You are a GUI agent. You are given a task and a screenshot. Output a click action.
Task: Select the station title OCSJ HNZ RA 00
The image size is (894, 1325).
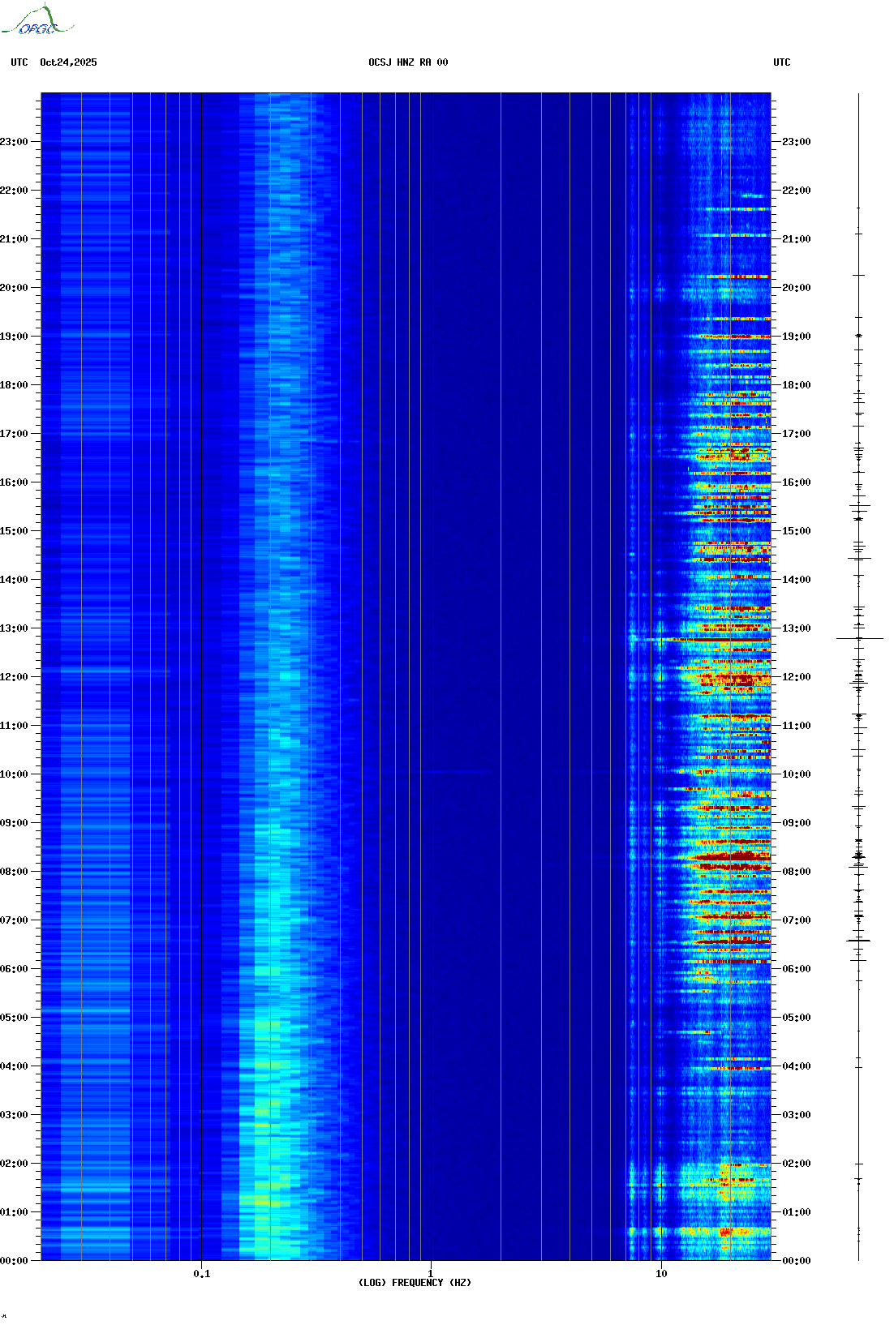(408, 62)
